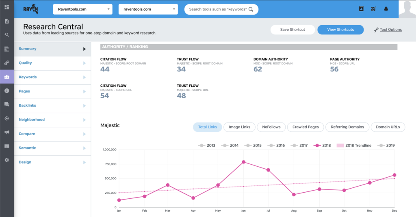The image size is (416, 217).
Task: Open the megaphone icon in left rail
Action: point(7,132)
